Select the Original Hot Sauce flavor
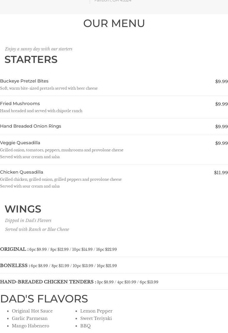Viewport: 228px width, 333px height. point(32,311)
